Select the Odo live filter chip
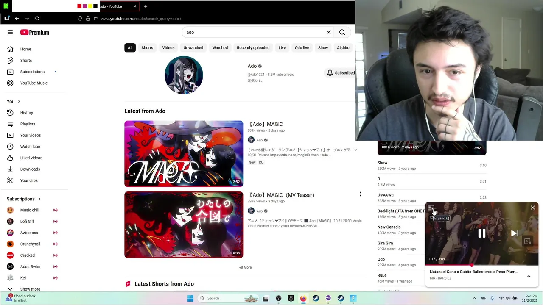The image size is (543, 305). pyautogui.click(x=302, y=48)
